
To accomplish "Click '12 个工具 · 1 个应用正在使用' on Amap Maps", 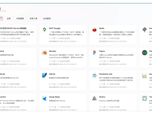I will (x=60, y=107).
